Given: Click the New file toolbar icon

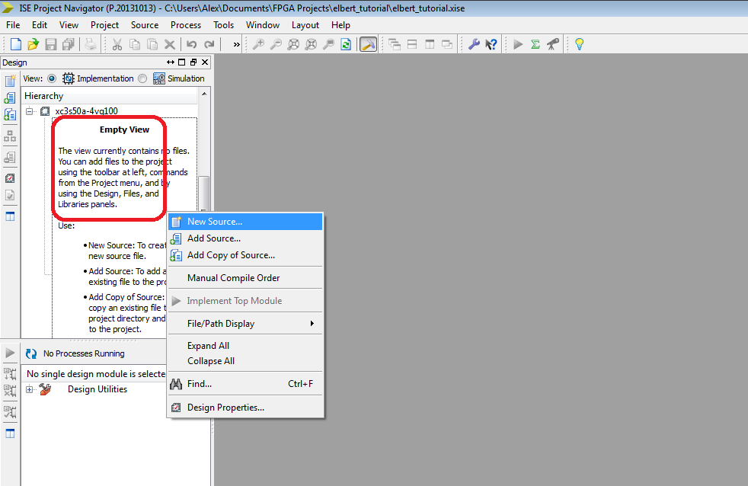Looking at the screenshot, I should pos(16,44).
